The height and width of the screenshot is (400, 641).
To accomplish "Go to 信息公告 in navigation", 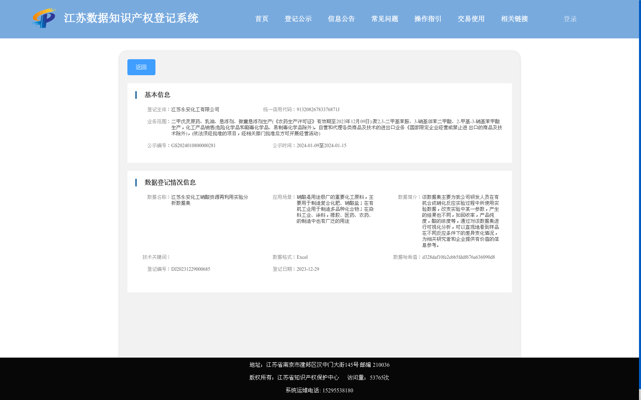I will pos(341,19).
